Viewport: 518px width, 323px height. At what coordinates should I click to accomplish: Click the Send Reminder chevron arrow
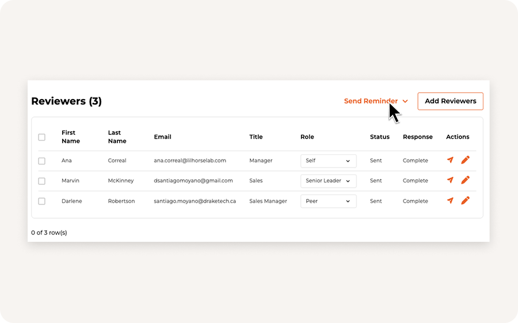[405, 101]
